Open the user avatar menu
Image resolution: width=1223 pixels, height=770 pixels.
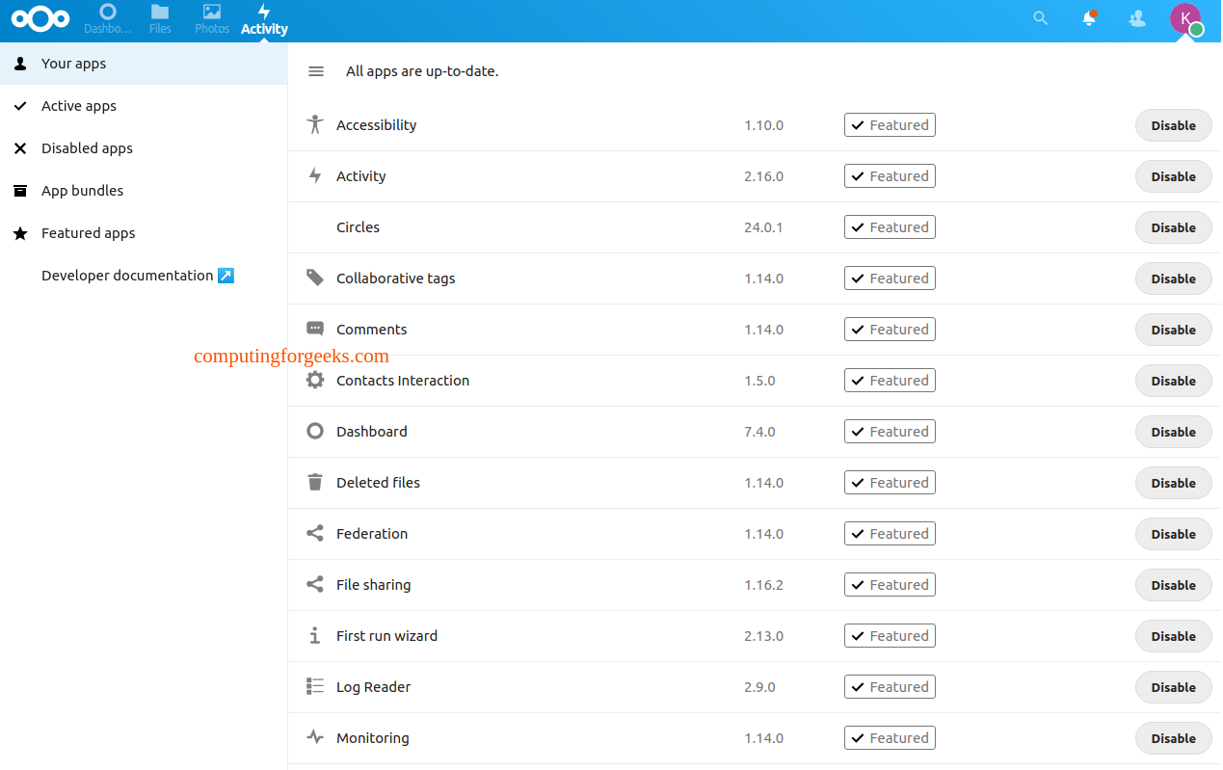coord(1186,18)
